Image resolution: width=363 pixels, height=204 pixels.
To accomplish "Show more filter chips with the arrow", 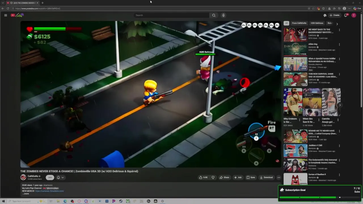I will click(x=337, y=24).
